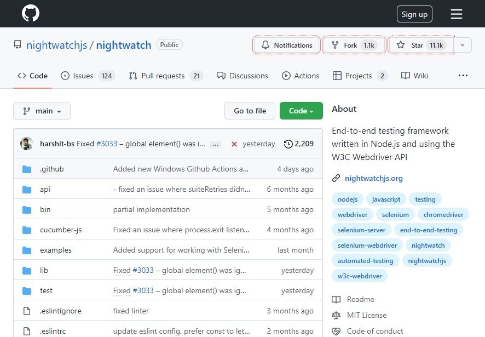Select the Code tab
485x337 pixels.
pyautogui.click(x=32, y=76)
